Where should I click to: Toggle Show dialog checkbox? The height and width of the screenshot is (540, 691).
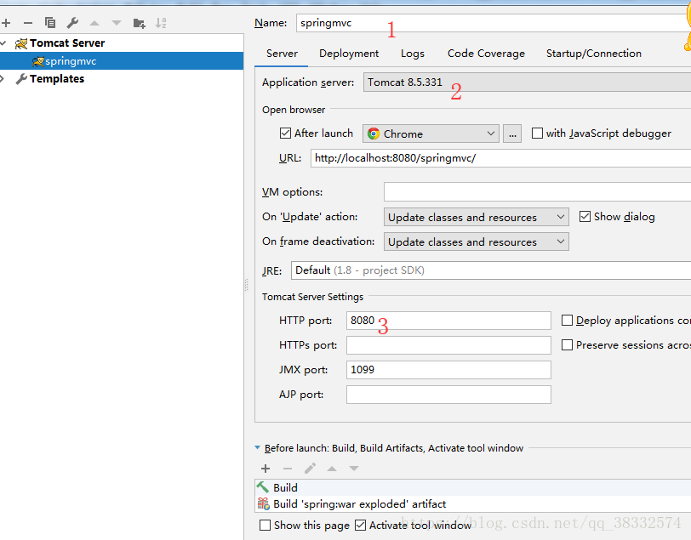click(585, 216)
